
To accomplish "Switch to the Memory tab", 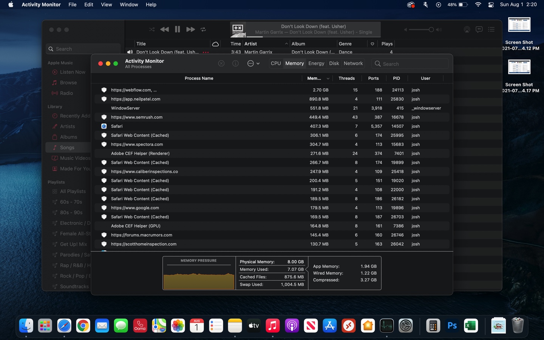I will [x=295, y=63].
